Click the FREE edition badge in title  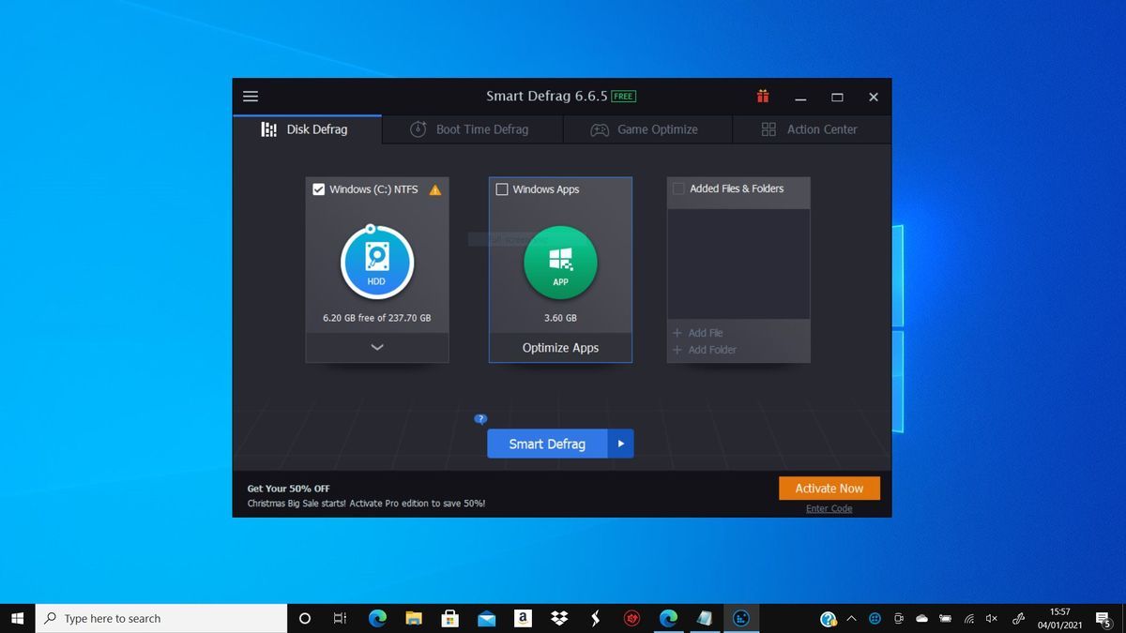(623, 97)
